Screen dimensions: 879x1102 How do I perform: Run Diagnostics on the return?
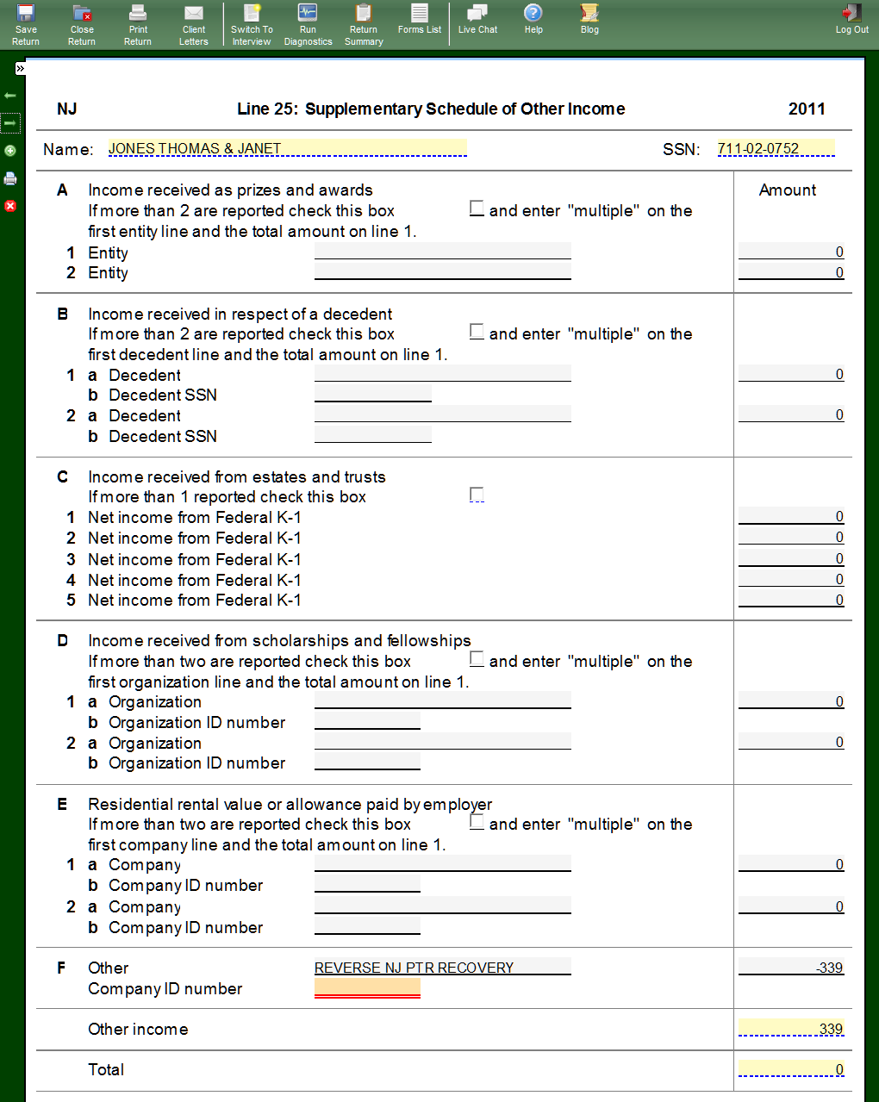pos(308,24)
